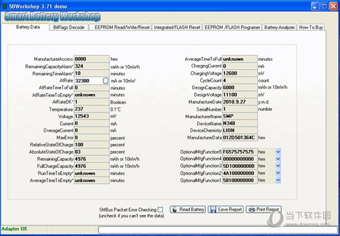
Task: Switch to the BitFlags Decode tab
Action: [x=69, y=27]
